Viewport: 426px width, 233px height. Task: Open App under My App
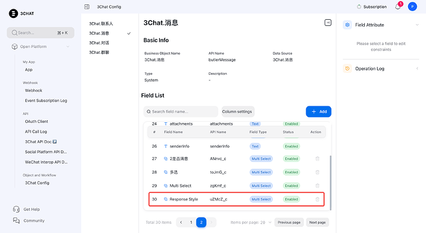28,70
